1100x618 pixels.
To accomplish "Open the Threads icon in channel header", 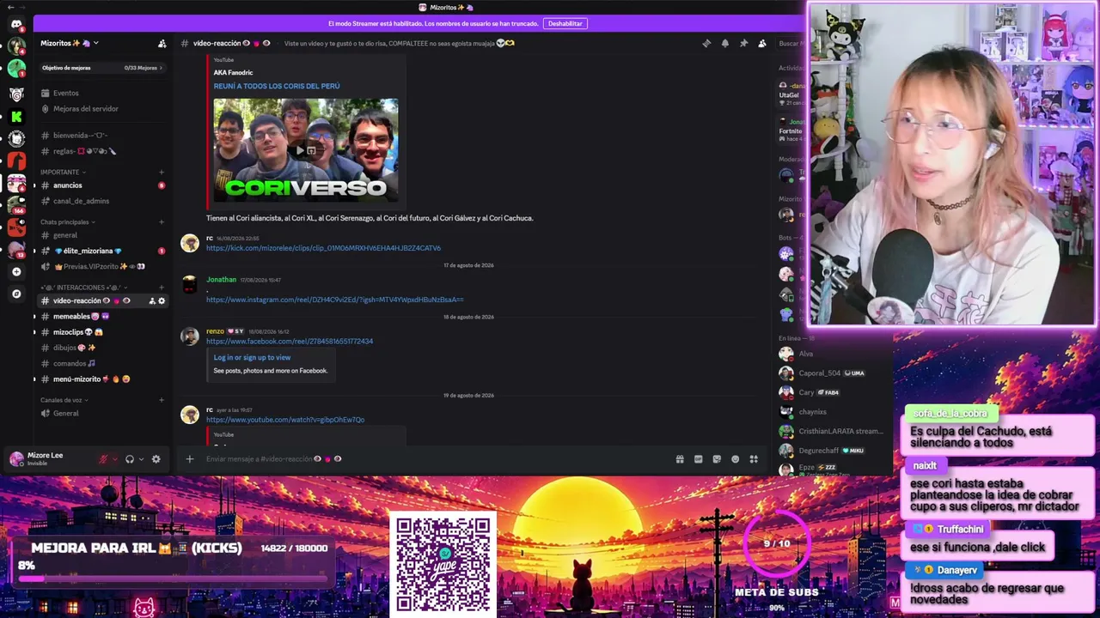I will pyautogui.click(x=706, y=43).
